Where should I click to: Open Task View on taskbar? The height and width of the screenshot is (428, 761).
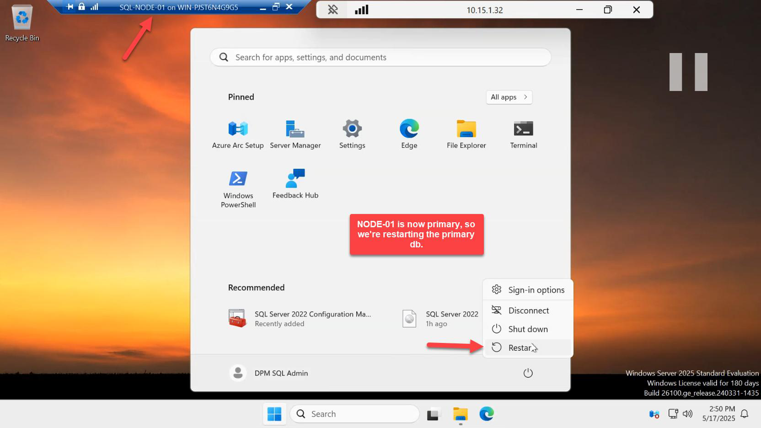coord(433,414)
